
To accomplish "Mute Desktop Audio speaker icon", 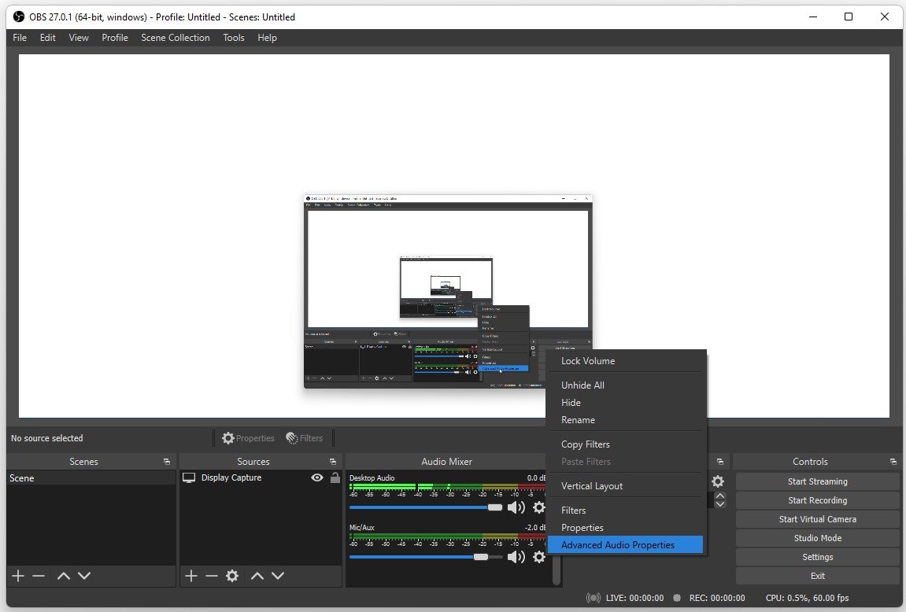I will tap(516, 507).
